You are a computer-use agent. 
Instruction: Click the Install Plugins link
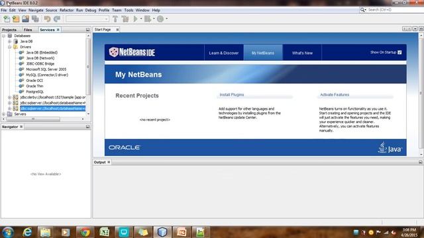[232, 95]
